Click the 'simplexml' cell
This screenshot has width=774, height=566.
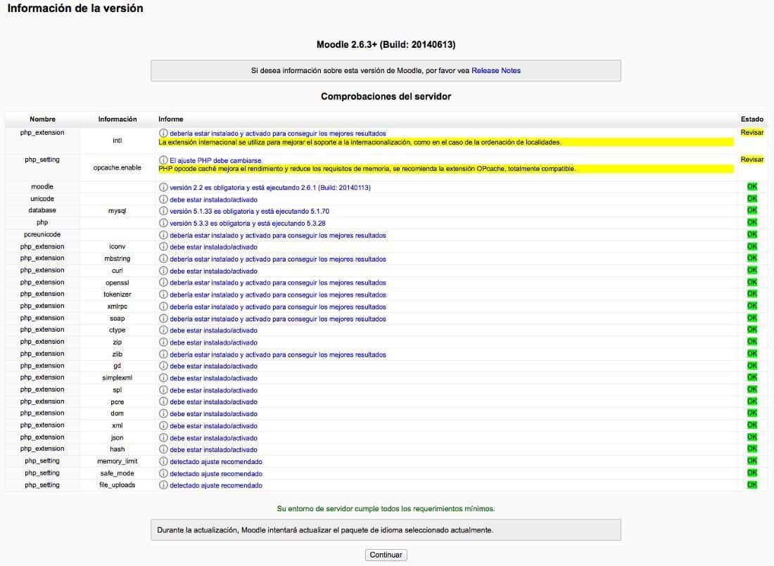tap(118, 378)
